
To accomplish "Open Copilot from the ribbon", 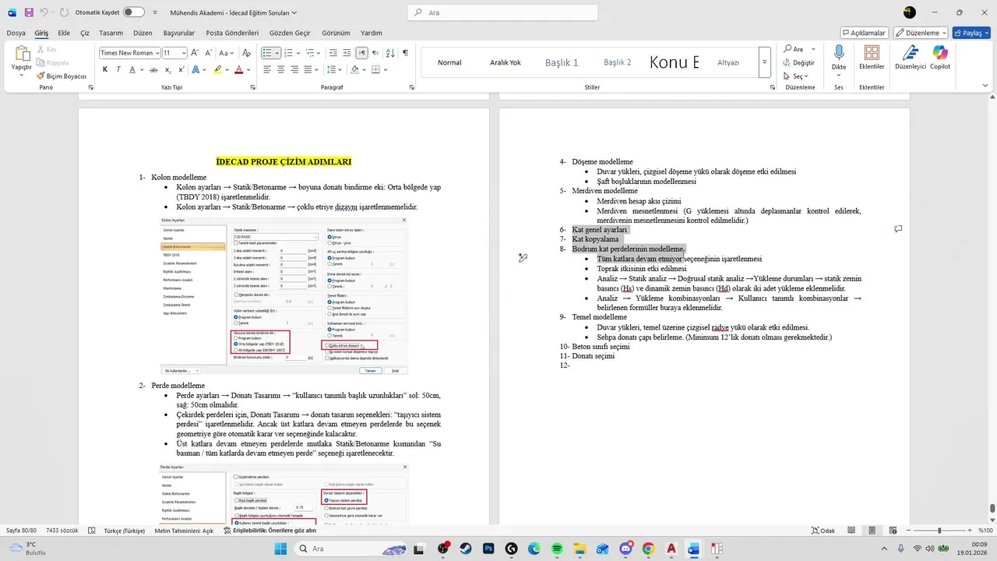I will (940, 58).
